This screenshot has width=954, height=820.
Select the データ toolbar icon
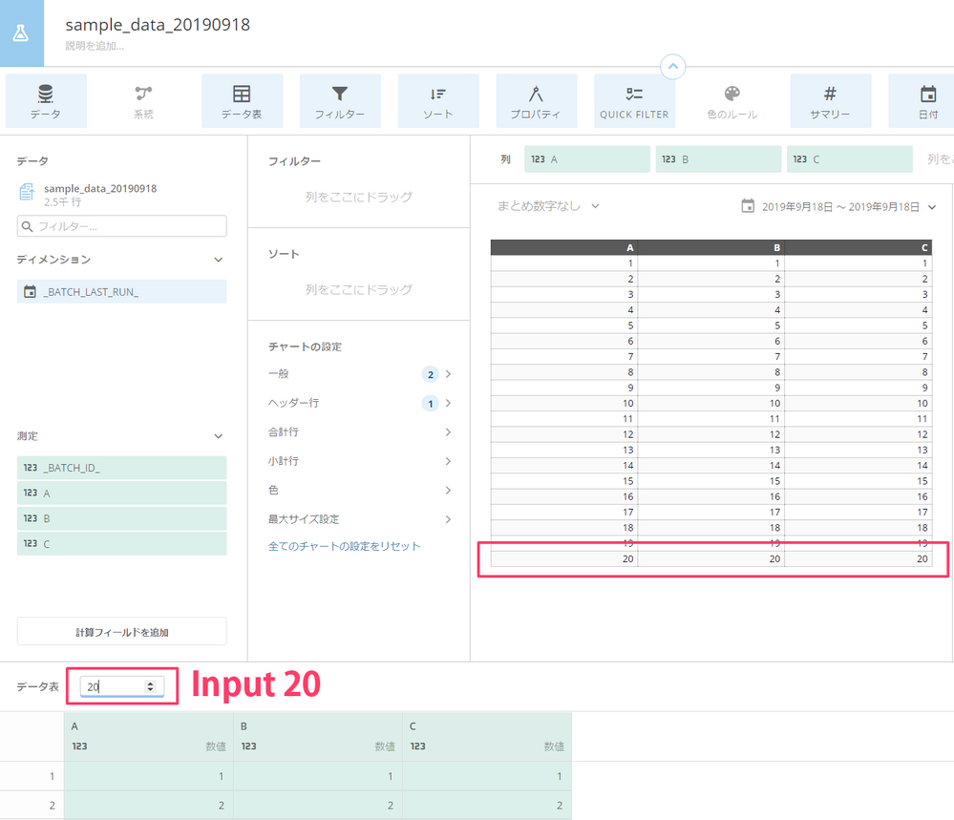(45, 100)
